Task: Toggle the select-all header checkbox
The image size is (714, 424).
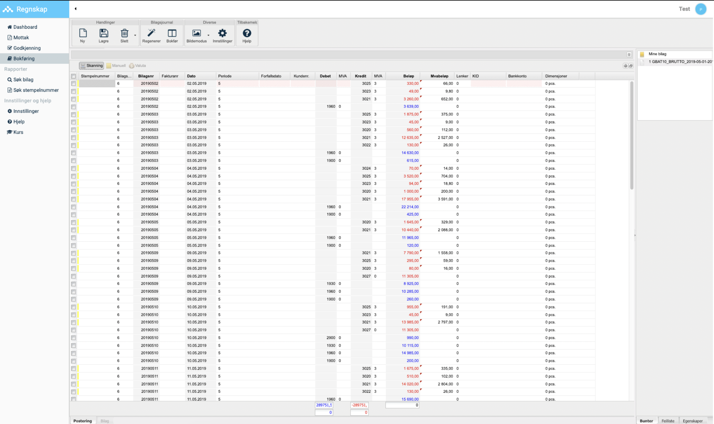Action: pyautogui.click(x=73, y=76)
